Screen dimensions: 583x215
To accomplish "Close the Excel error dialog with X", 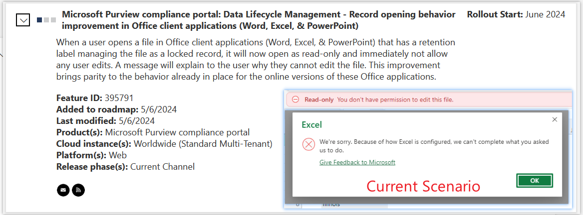I will [x=555, y=119].
